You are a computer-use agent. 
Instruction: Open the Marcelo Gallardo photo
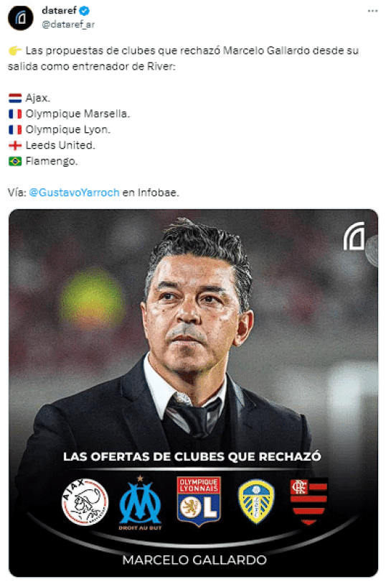tap(193, 393)
